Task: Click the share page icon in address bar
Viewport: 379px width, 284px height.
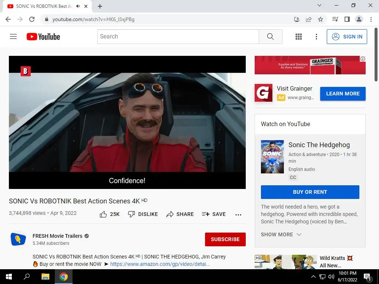Action: pyautogui.click(x=309, y=19)
